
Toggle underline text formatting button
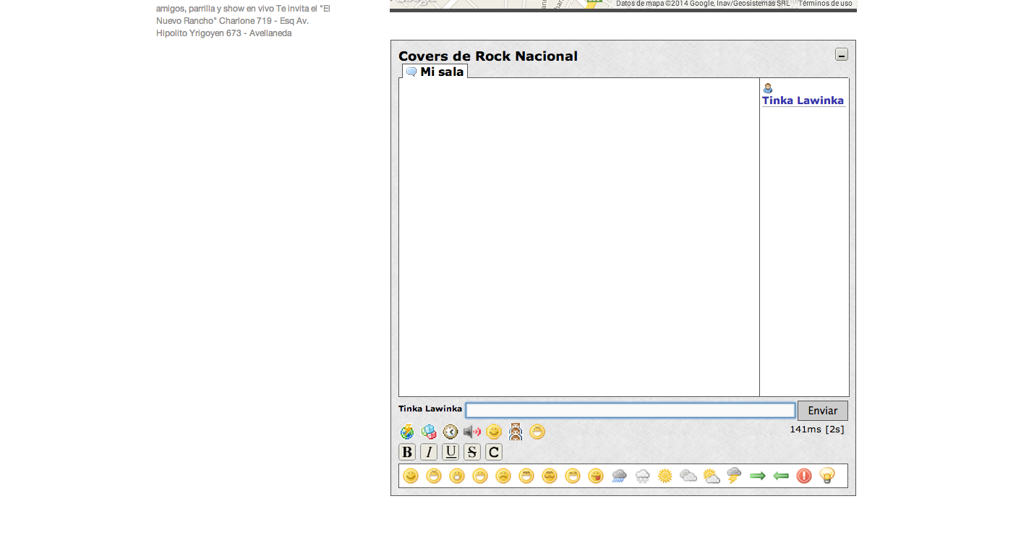pos(450,452)
